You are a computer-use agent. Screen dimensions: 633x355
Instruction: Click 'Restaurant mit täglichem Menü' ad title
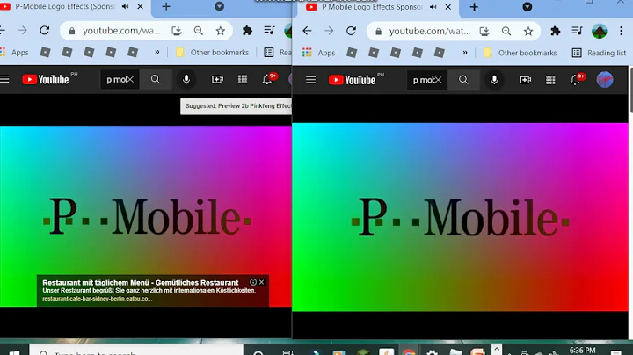click(x=141, y=282)
